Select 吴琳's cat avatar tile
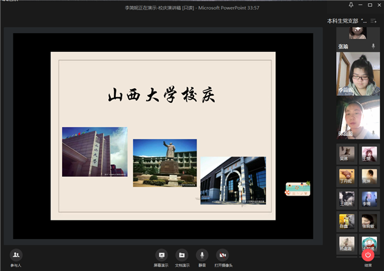 pyautogui.click(x=346, y=154)
